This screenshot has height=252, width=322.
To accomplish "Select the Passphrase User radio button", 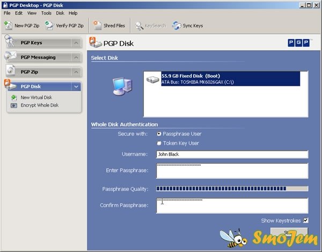I will 159,134.
